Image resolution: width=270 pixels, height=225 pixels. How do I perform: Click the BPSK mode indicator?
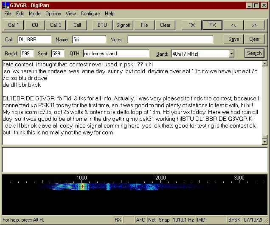coord(234,220)
